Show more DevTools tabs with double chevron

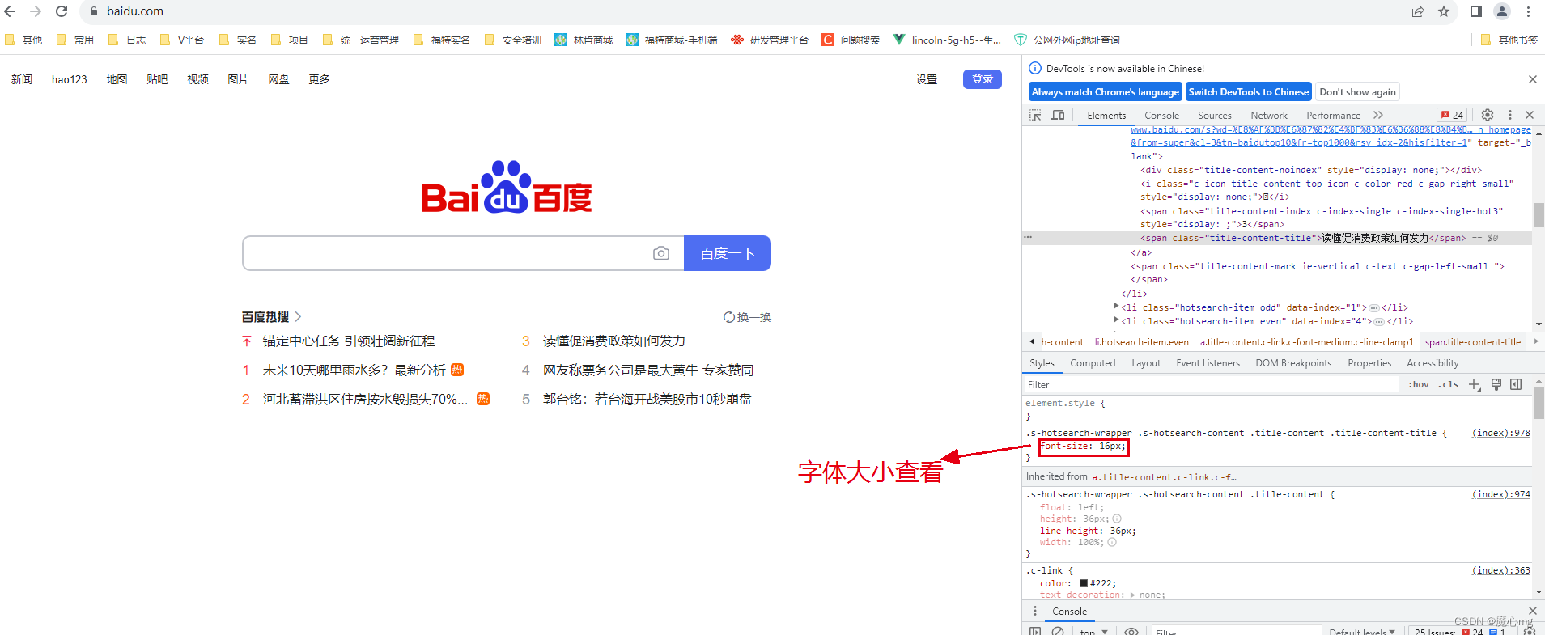point(1378,115)
